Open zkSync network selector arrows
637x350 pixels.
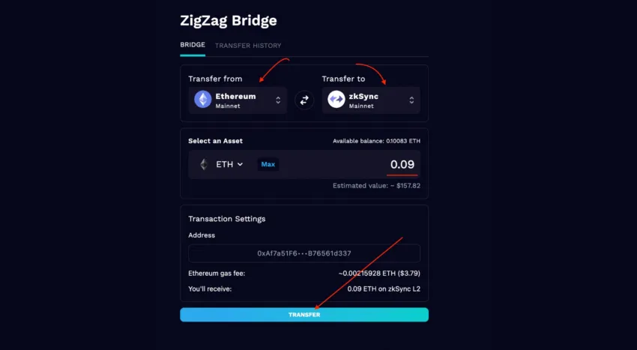coord(411,100)
